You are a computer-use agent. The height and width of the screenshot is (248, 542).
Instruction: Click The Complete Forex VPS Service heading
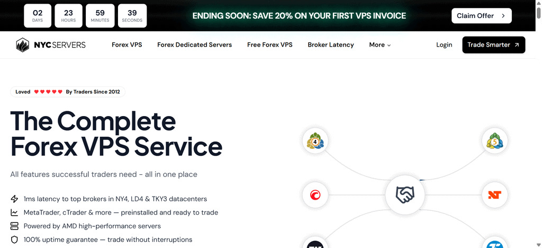click(x=116, y=134)
